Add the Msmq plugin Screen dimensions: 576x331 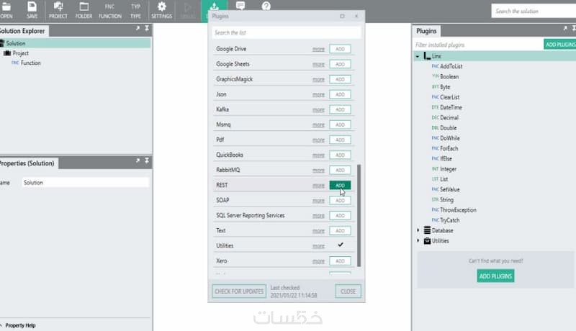(x=340, y=124)
